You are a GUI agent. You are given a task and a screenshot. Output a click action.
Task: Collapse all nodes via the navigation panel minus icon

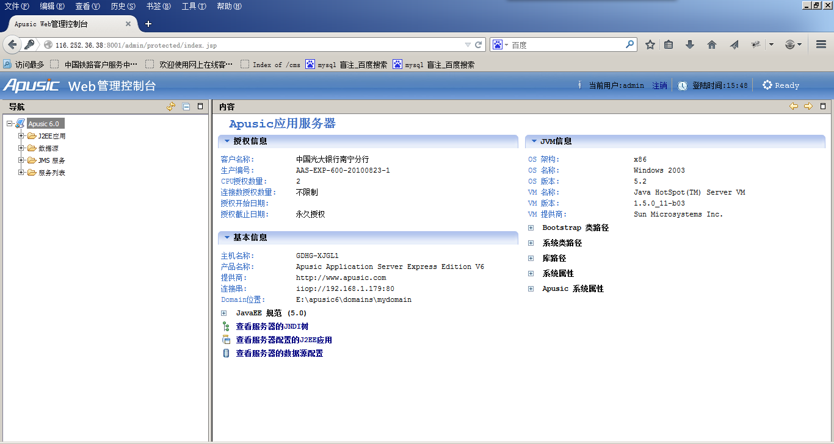click(x=186, y=107)
